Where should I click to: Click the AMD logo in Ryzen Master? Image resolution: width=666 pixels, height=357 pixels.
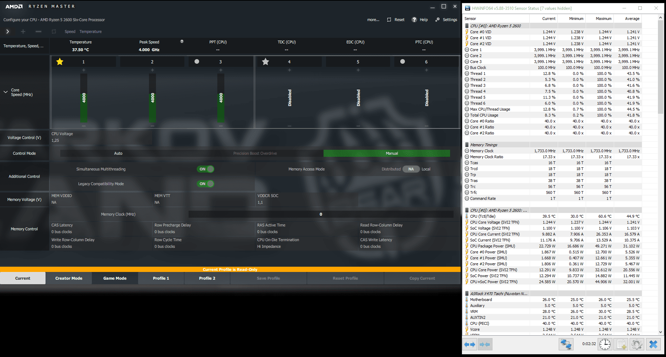point(14,6)
